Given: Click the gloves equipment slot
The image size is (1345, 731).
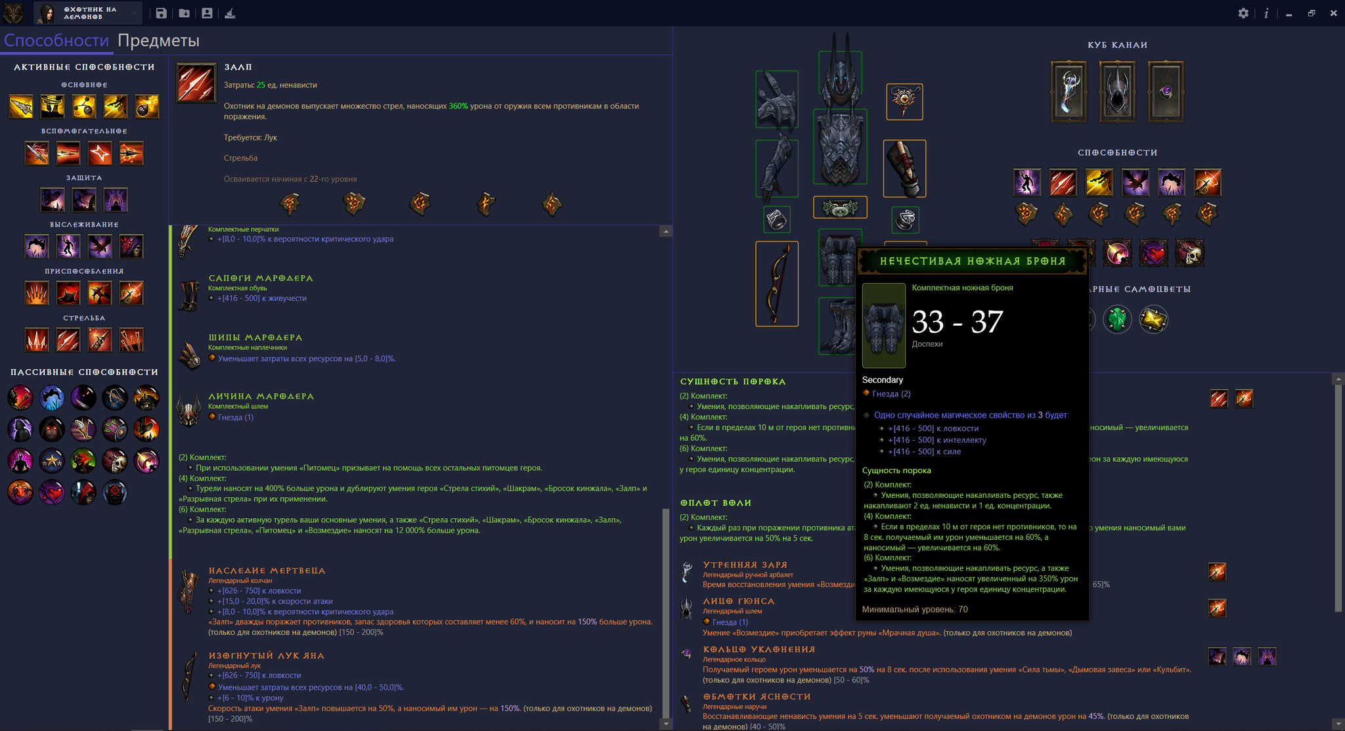Looking at the screenshot, I should (x=777, y=168).
